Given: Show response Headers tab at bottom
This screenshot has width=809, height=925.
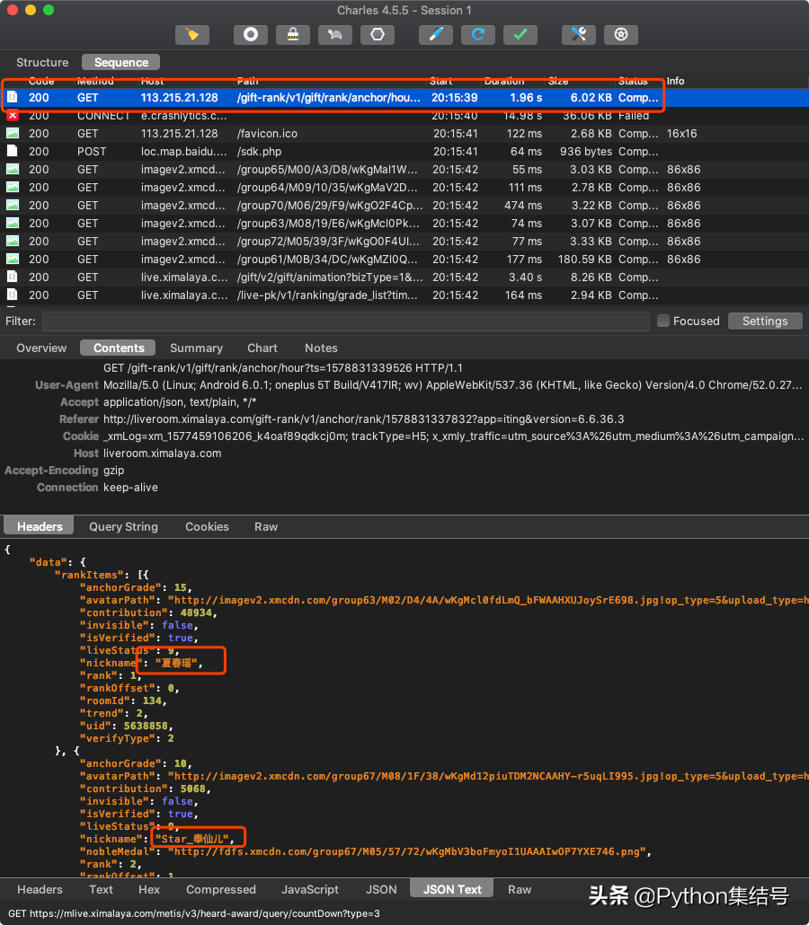Looking at the screenshot, I should [x=40, y=889].
